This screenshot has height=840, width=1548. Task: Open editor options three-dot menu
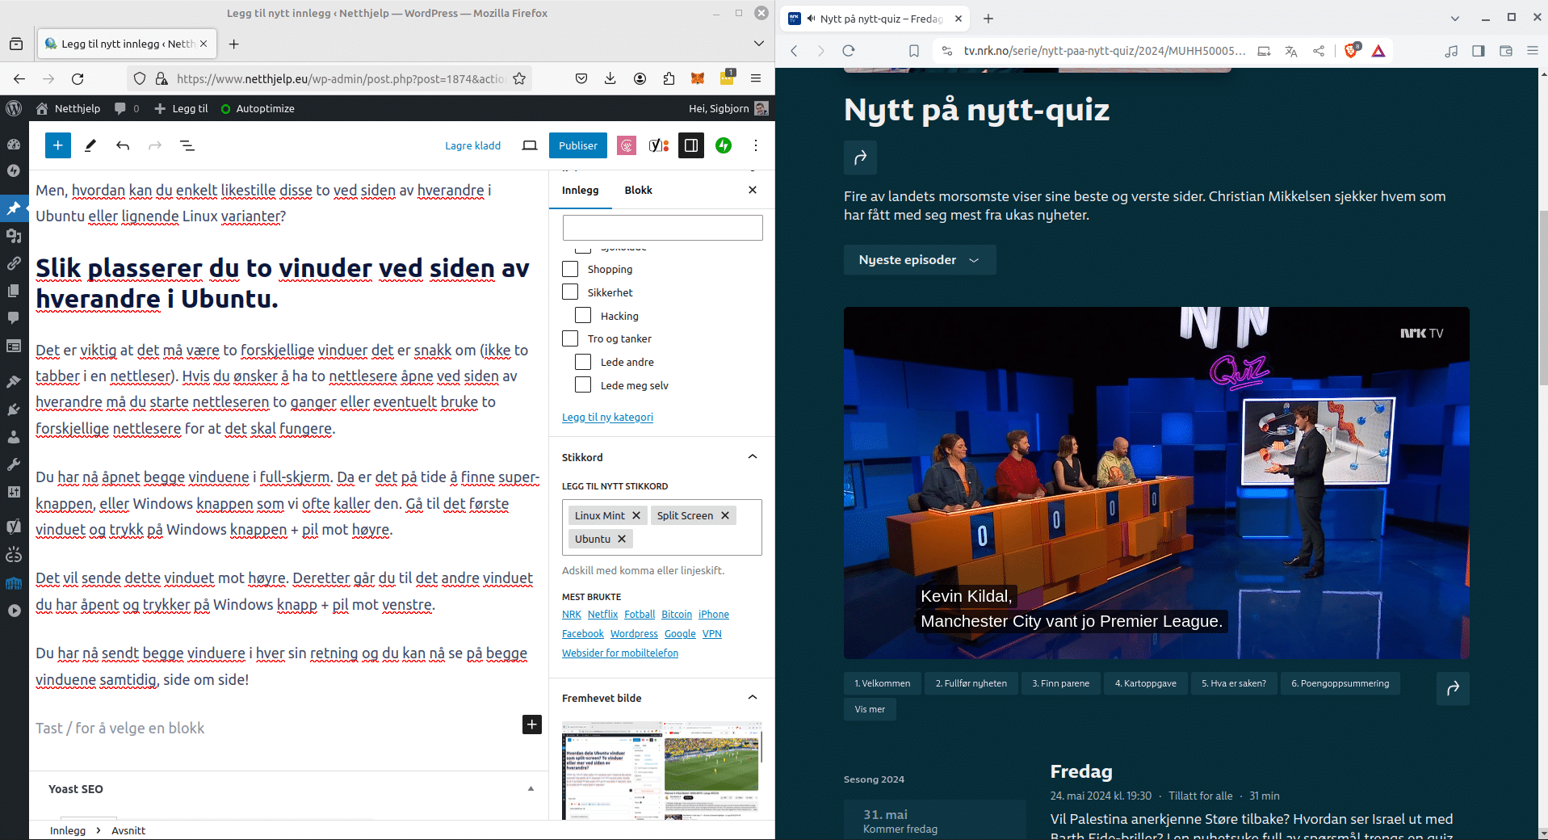[756, 145]
